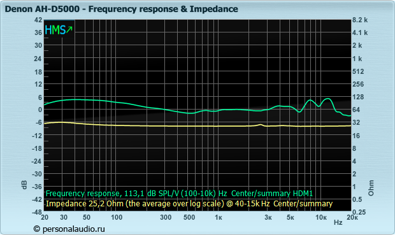
Task: Click the 42 dB top axis label
Action: (38, 20)
